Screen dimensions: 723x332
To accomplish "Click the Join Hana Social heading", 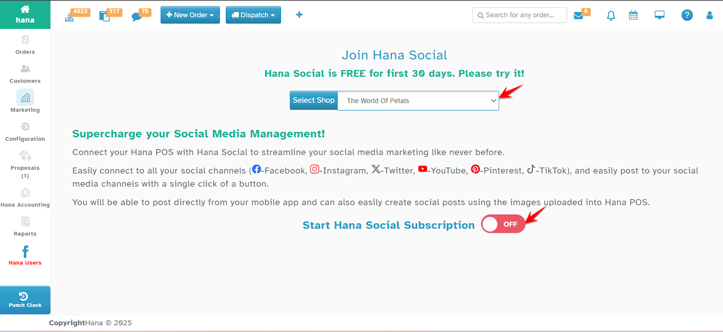I will click(x=394, y=55).
